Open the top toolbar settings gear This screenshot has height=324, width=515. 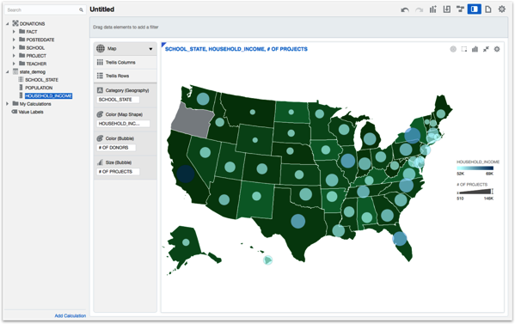click(x=501, y=9)
